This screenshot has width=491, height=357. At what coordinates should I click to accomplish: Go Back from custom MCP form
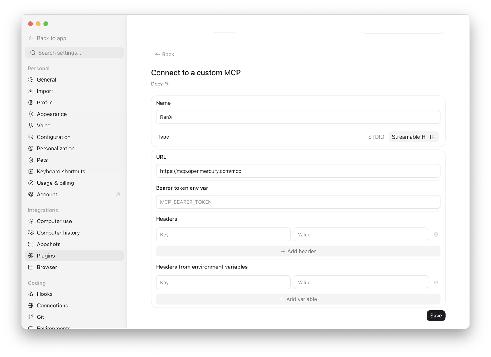(x=164, y=54)
